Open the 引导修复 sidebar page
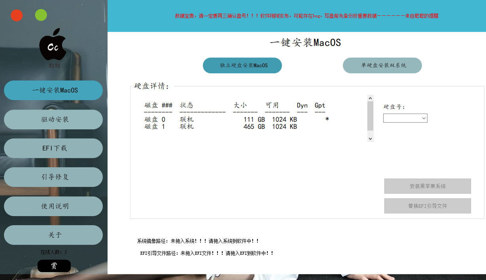The height and width of the screenshot is (280, 486). [53, 177]
